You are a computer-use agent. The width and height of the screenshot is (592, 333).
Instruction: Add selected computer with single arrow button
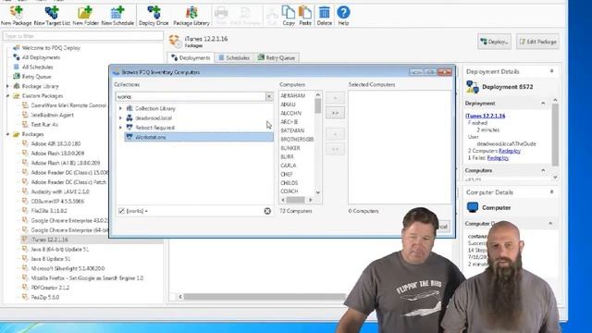335,98
